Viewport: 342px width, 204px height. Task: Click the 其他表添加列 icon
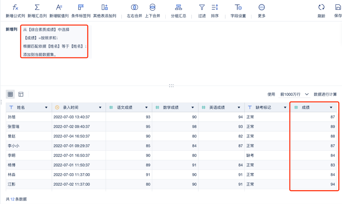[x=105, y=7]
